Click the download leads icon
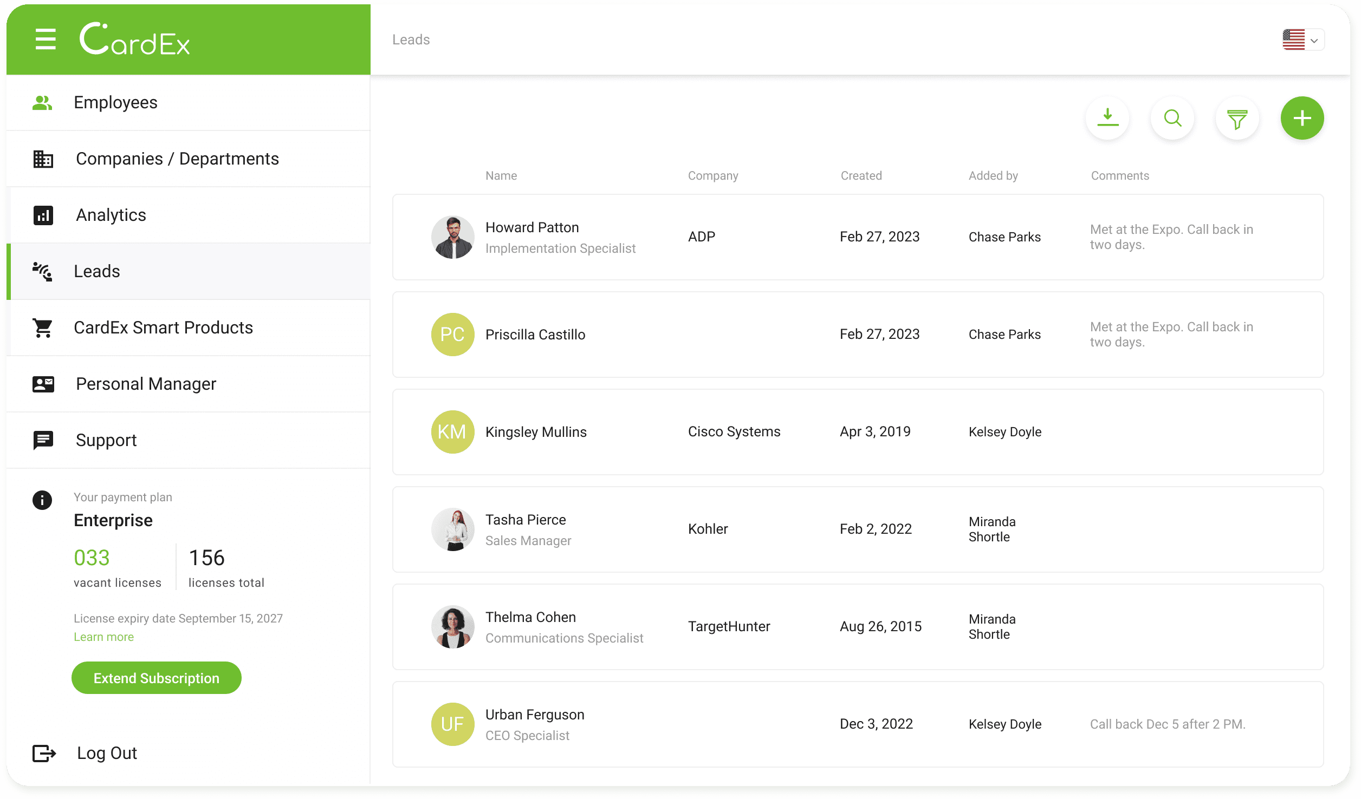 tap(1107, 118)
